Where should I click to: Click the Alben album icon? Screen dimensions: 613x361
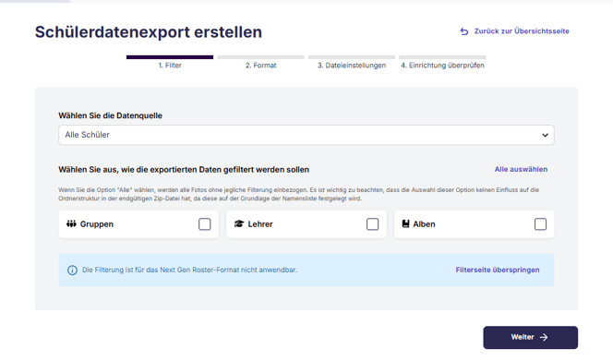[405, 223]
